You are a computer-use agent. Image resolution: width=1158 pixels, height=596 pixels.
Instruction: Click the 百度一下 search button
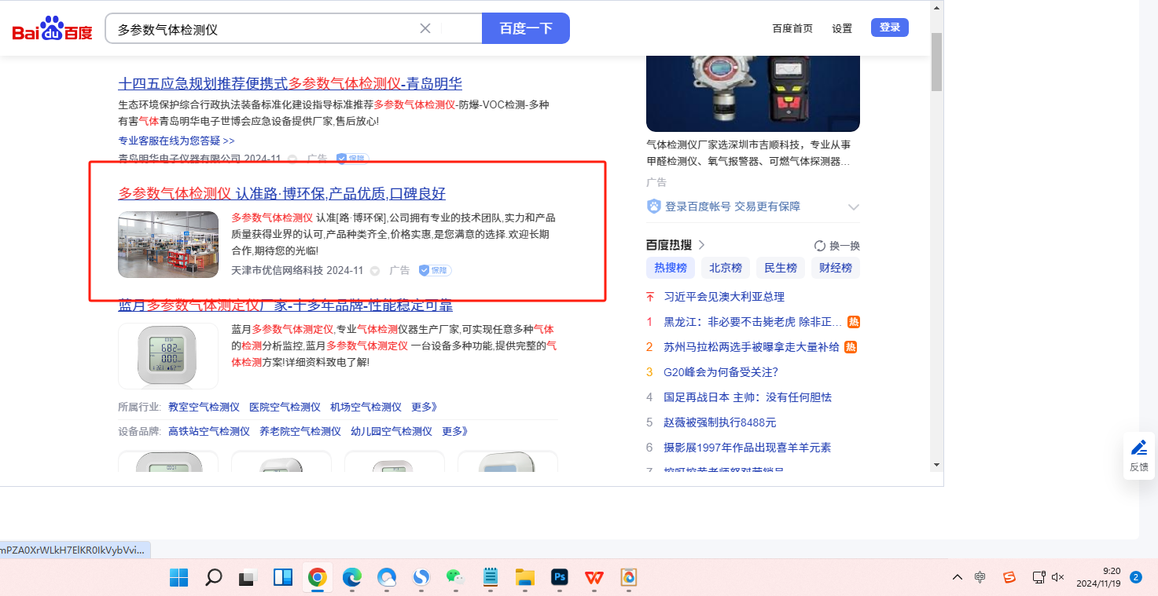pos(526,29)
